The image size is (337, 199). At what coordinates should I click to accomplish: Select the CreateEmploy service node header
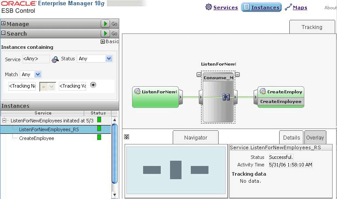[281, 92]
